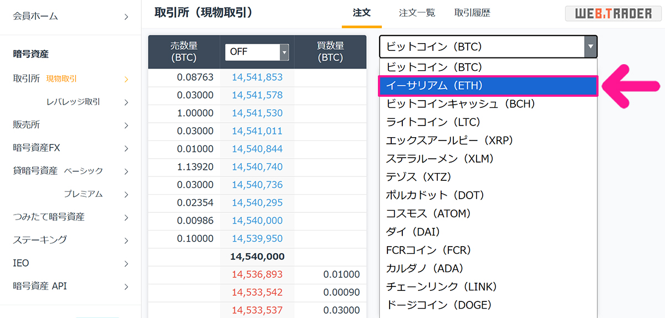Viewport: 665px width, 318px height.
Task: Click chevron arrow beside 暗号資産FX
Action: point(126,148)
